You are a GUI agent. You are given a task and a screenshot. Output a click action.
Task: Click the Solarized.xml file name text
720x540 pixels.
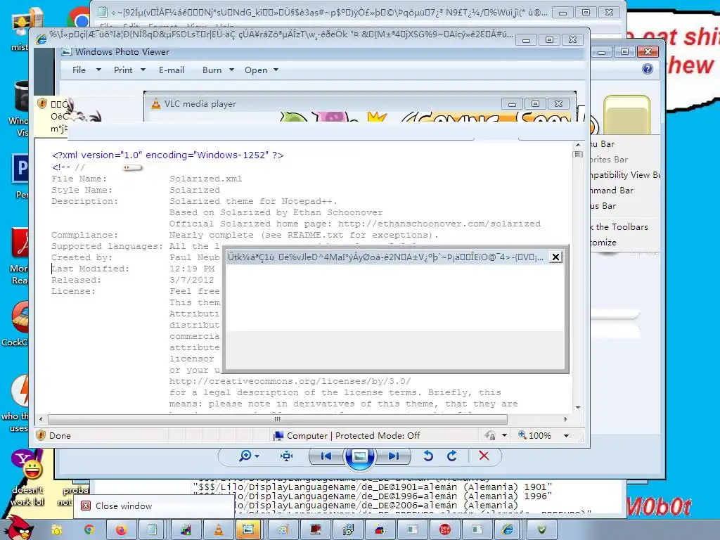[206, 179]
